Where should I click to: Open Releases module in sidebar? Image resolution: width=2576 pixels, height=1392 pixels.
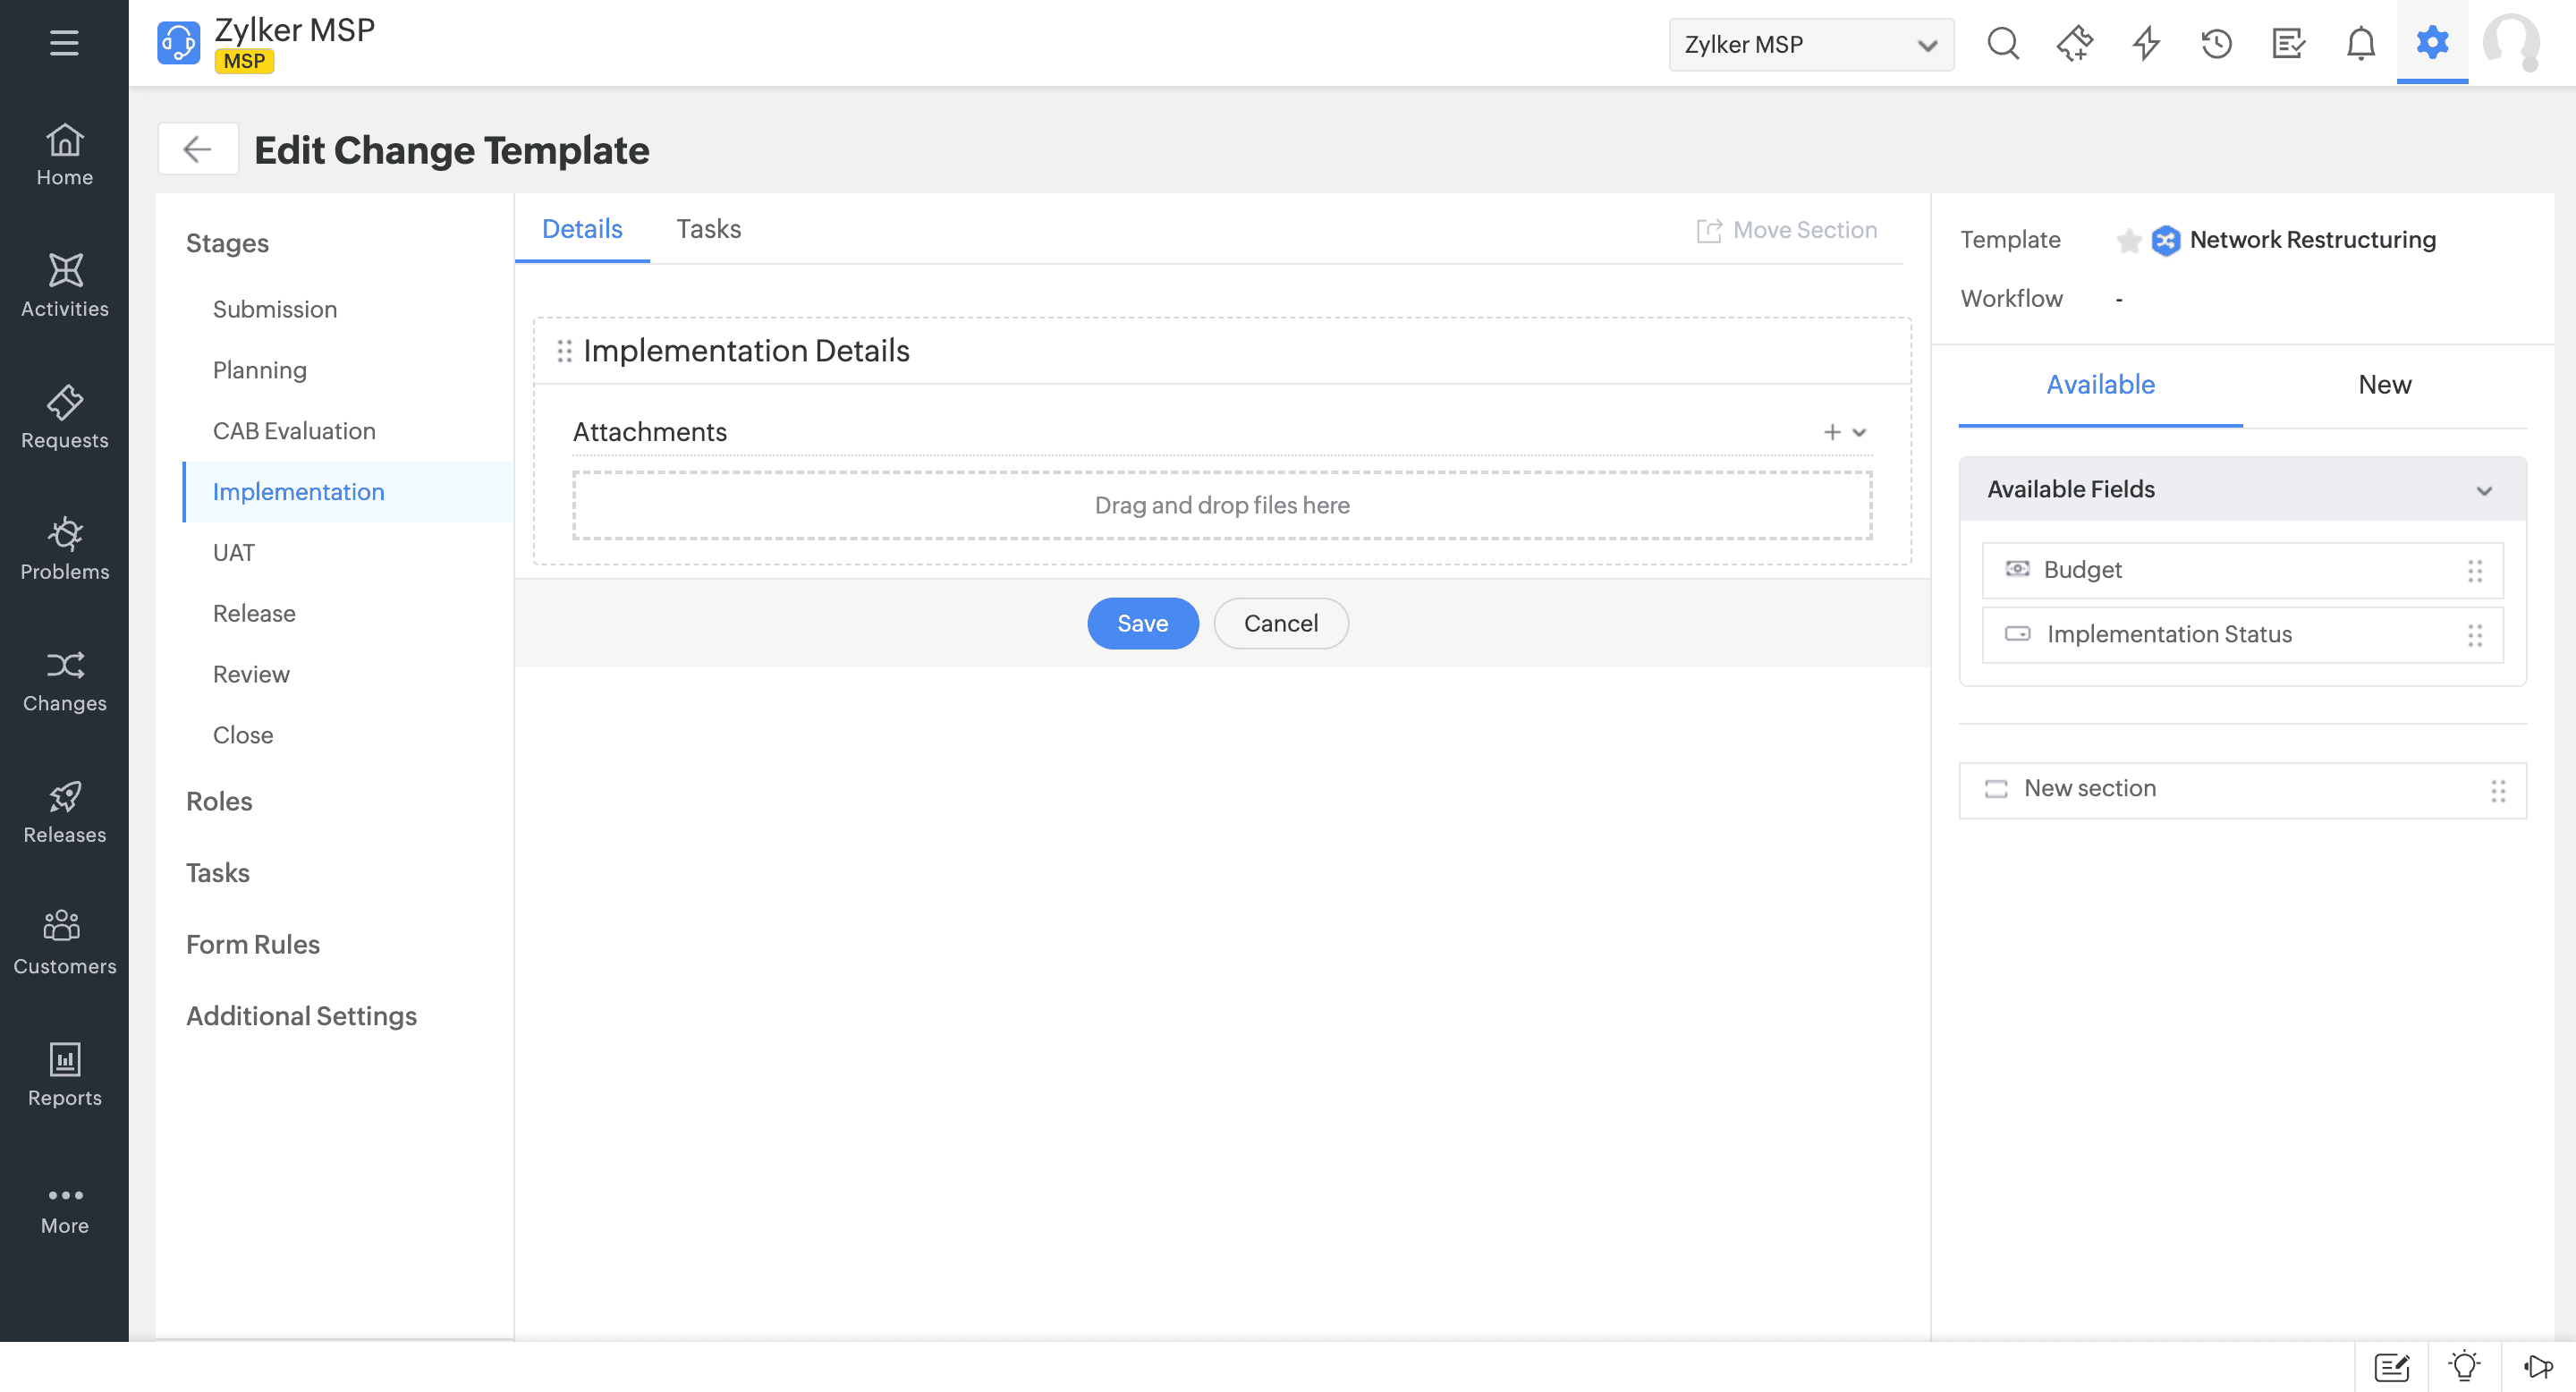64,811
